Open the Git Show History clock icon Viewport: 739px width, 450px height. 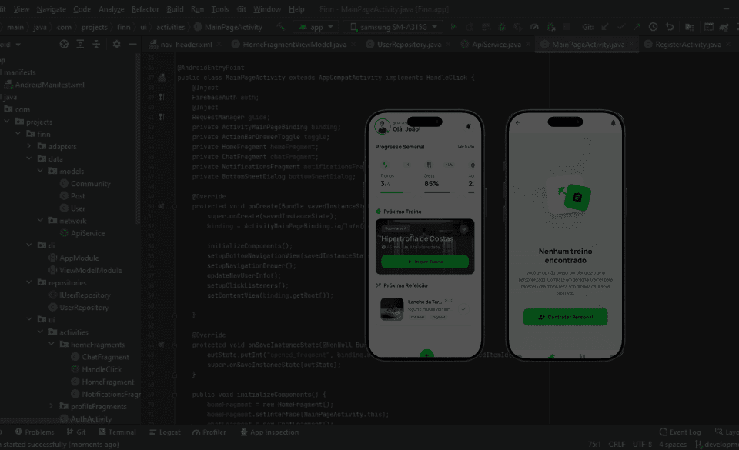pyautogui.click(x=653, y=27)
